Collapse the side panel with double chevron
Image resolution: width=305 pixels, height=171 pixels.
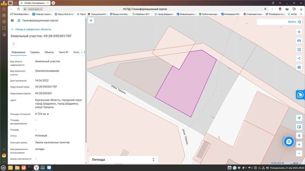click(91, 21)
